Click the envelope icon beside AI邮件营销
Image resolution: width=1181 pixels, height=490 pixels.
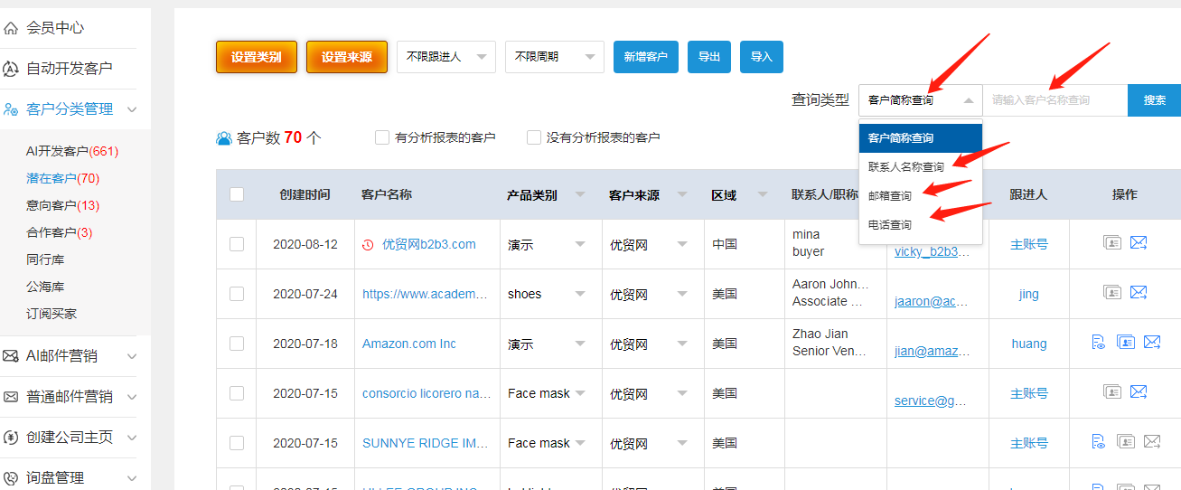[x=11, y=356]
